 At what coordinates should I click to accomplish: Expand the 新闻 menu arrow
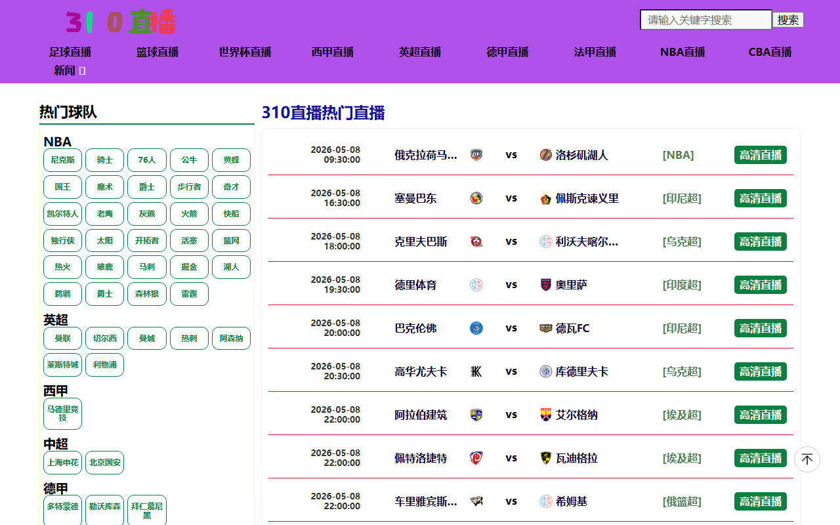click(x=82, y=71)
